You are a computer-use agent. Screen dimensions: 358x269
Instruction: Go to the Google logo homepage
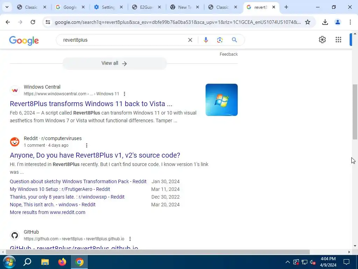click(24, 41)
